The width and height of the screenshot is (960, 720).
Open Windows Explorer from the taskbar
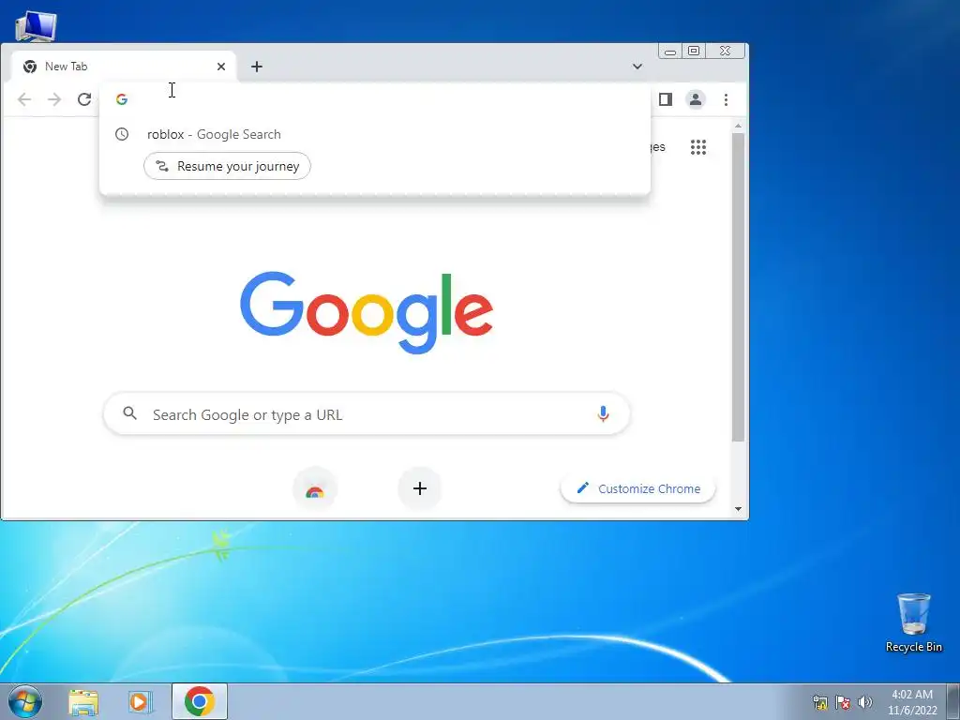coord(83,701)
